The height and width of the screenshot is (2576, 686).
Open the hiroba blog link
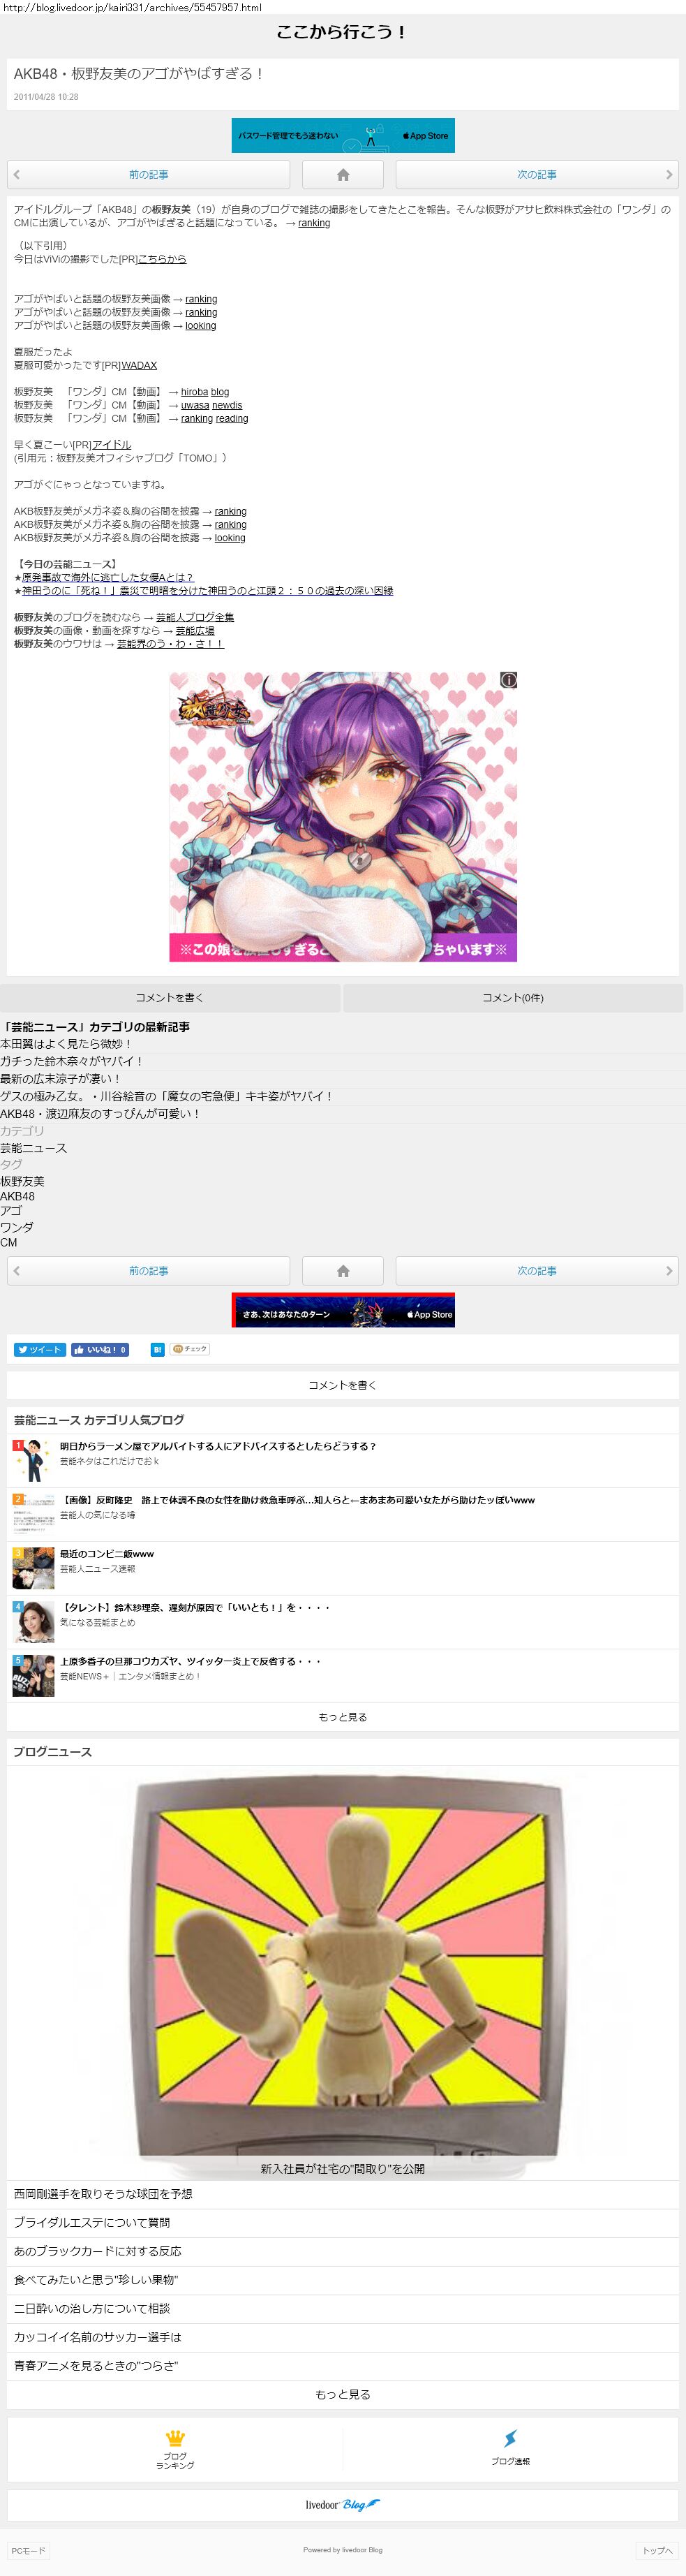tap(205, 392)
